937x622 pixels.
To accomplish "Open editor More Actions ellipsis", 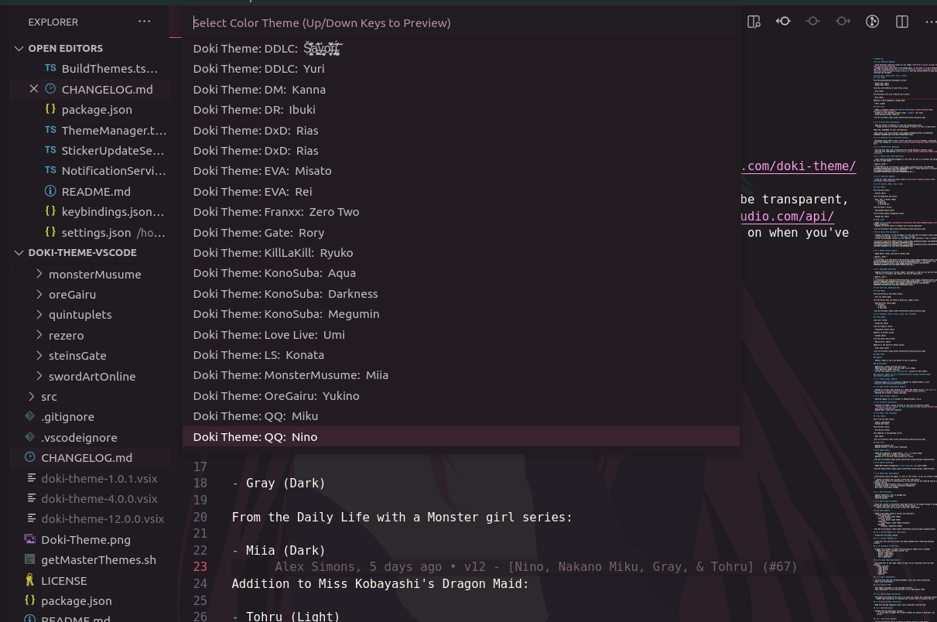I will click(x=930, y=22).
